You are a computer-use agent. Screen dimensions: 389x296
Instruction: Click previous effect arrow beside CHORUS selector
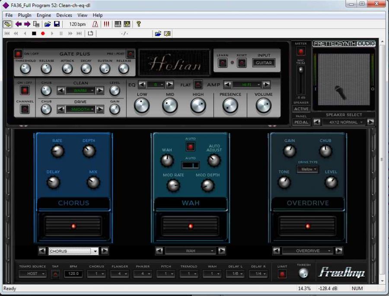[x=42, y=251]
